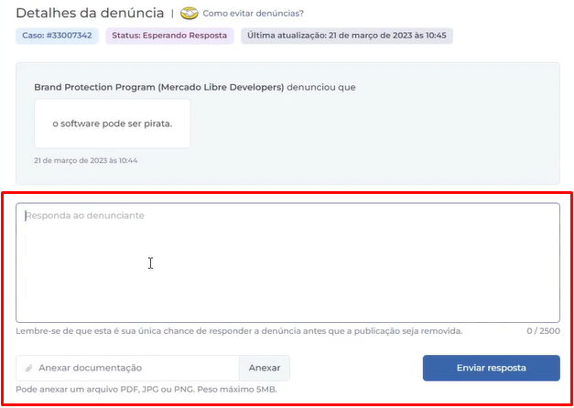The height and width of the screenshot is (408, 574).
Task: Click the handshake logo icon
Action: (x=190, y=14)
